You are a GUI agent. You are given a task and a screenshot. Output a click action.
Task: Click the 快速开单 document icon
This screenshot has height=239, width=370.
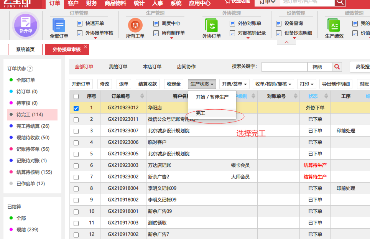click(x=80, y=23)
